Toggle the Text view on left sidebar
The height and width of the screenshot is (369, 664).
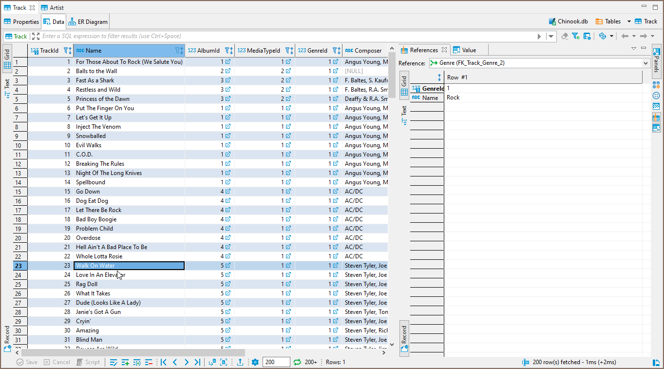[7, 88]
